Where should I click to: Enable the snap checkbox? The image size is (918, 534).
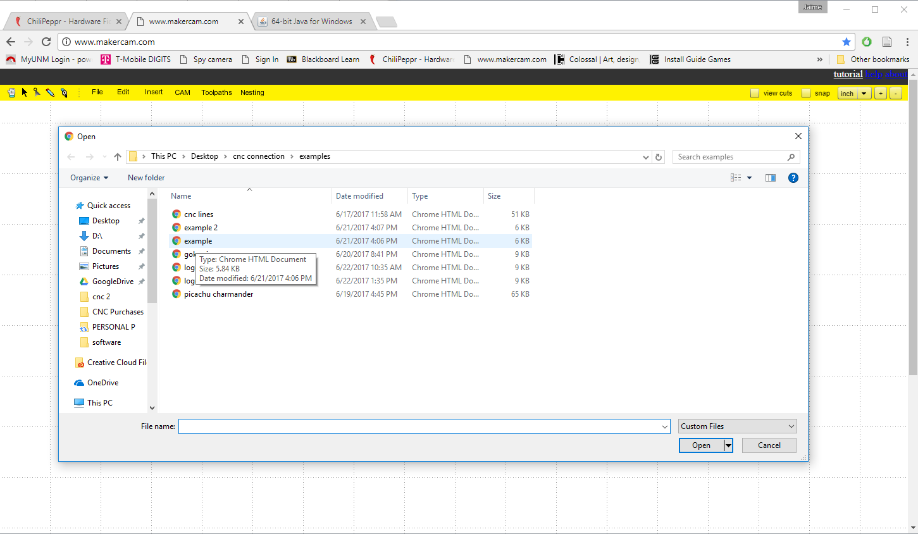tap(806, 93)
